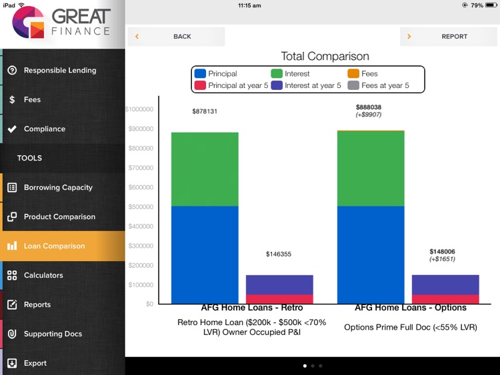The image size is (500, 375).
Task: Click the AFG Home Loans - Options heading
Action: click(411, 308)
